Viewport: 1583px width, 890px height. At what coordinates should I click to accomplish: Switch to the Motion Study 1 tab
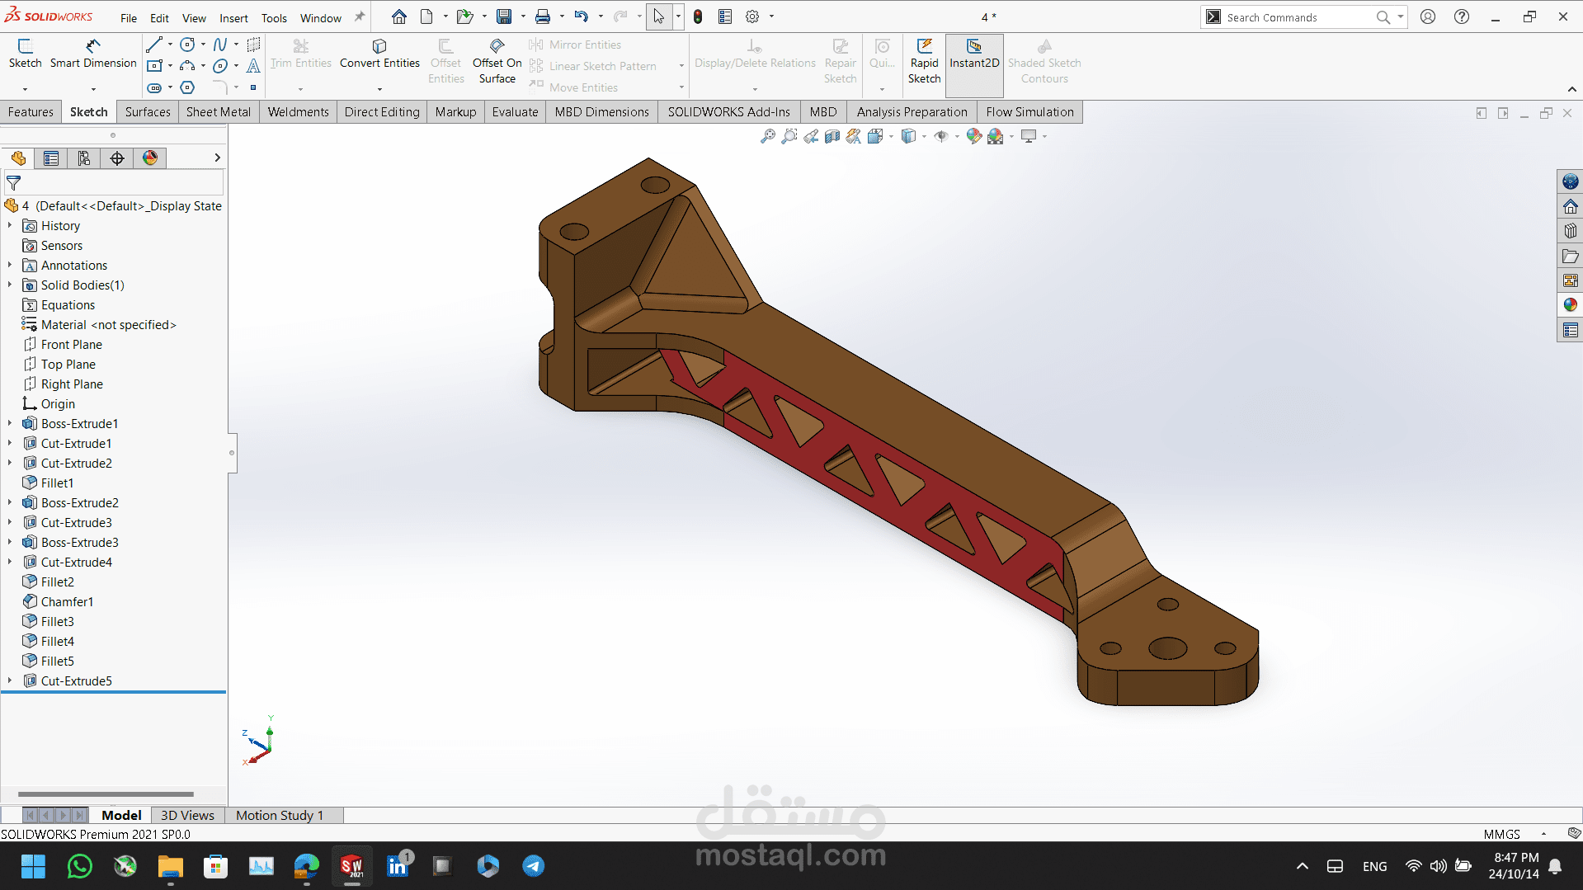point(280,815)
